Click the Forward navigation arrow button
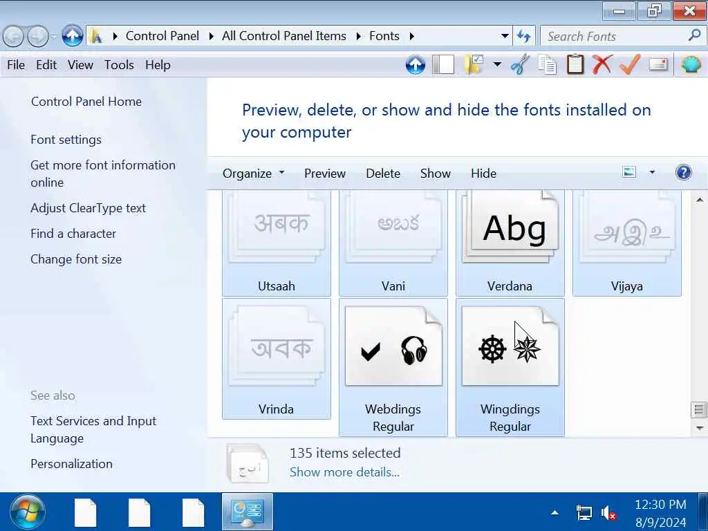This screenshot has height=531, width=708. tap(38, 37)
